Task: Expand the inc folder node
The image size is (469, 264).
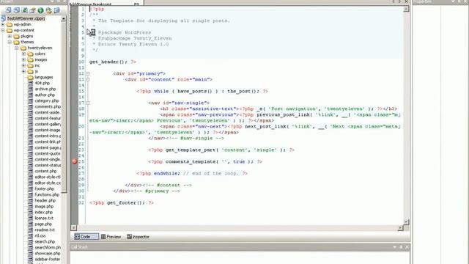Action: pos(23,65)
